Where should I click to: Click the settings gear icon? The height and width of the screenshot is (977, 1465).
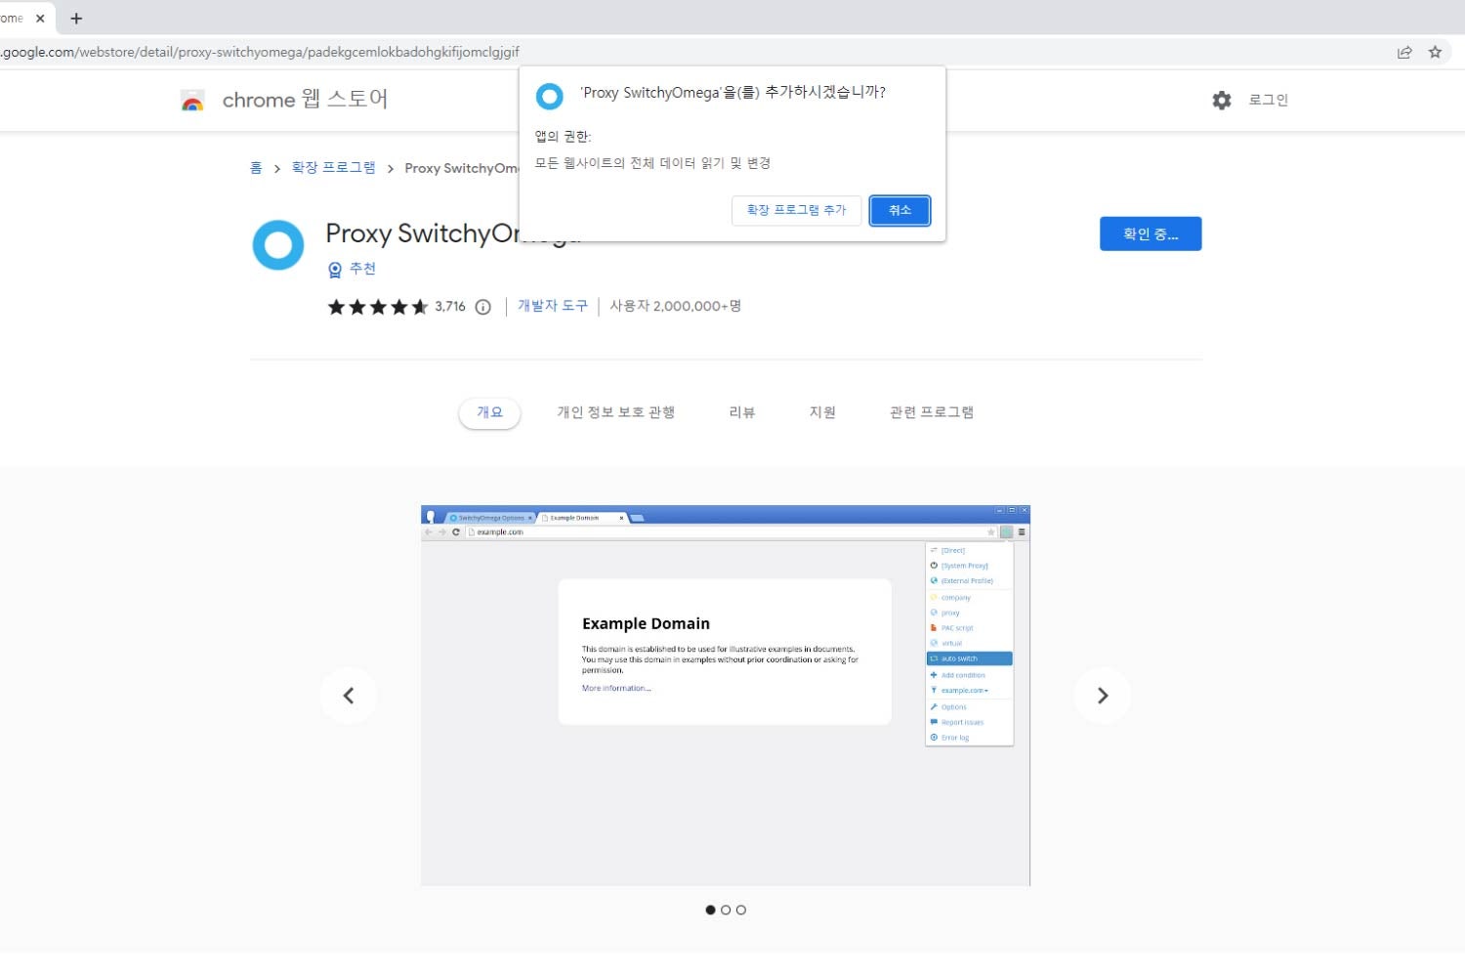1221,100
